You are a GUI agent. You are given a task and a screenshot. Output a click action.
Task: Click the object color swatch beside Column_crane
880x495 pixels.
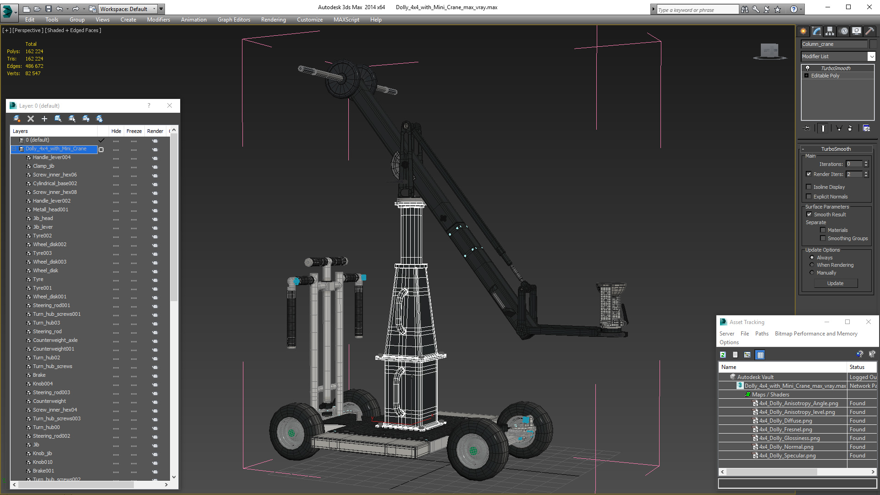pyautogui.click(x=873, y=44)
